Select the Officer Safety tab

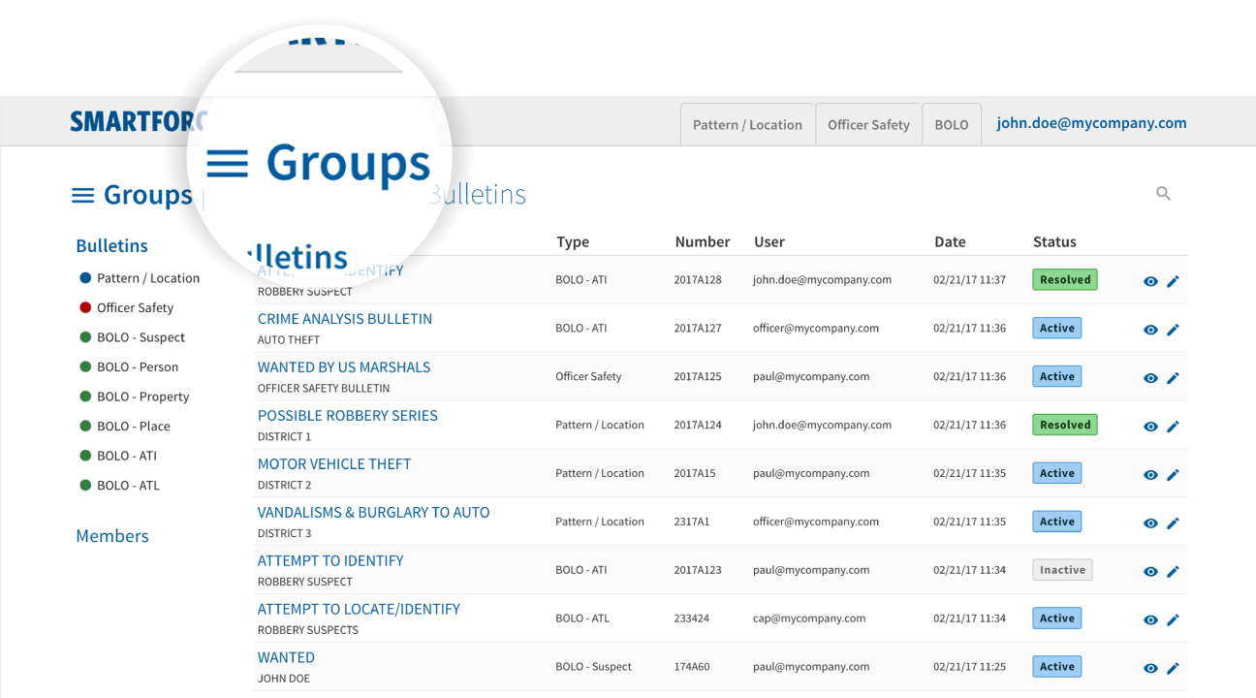868,125
